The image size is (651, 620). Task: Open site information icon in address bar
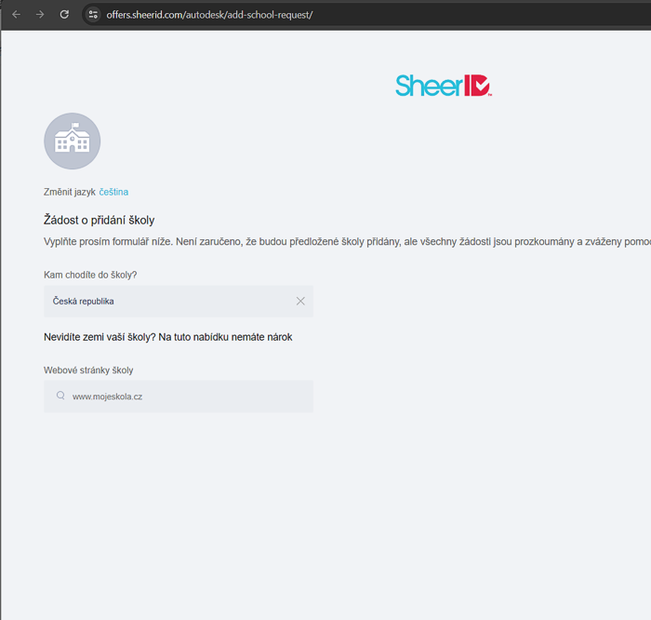(x=93, y=15)
